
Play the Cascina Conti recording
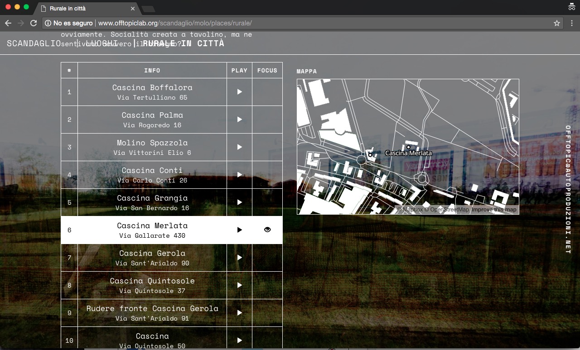click(x=239, y=175)
